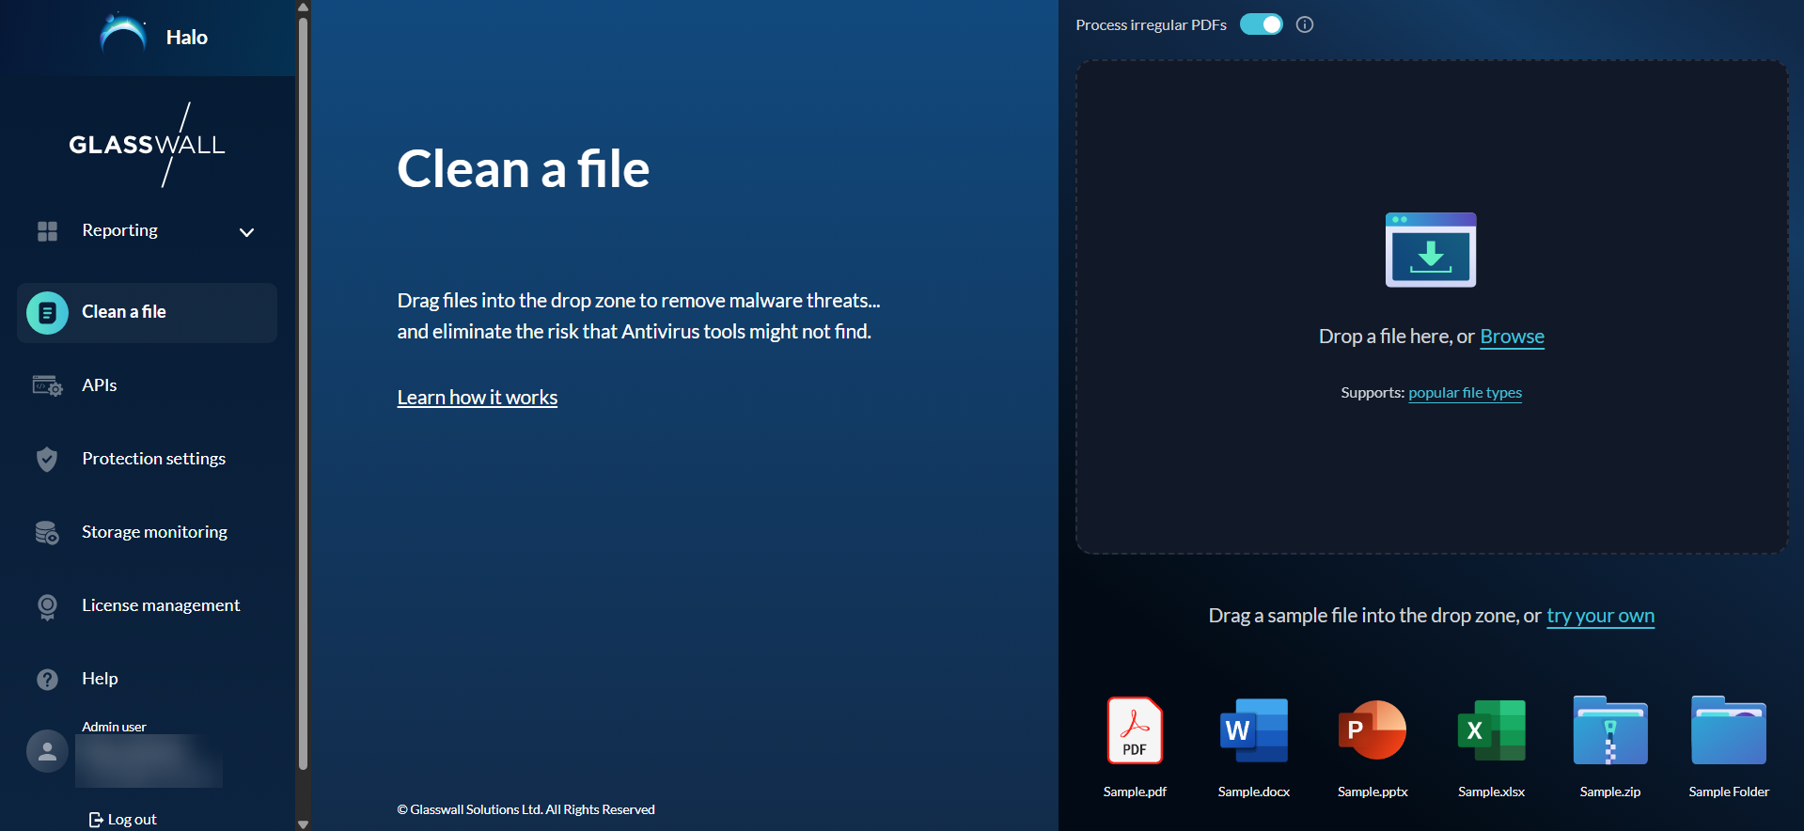Go to Storage monitoring page
Screen dimensions: 1804x831
click(154, 532)
